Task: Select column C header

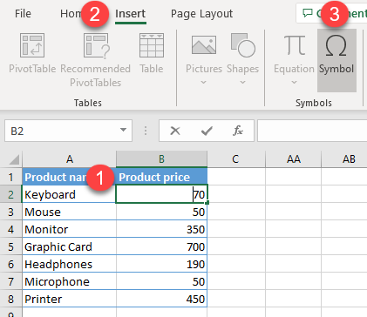Action: pos(235,159)
